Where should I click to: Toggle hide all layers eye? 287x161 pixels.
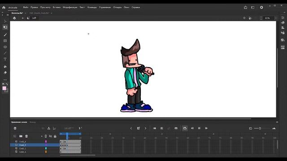[50, 136]
